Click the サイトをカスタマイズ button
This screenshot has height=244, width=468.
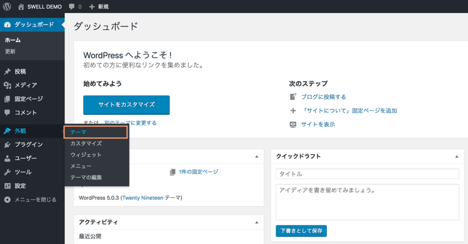pyautogui.click(x=126, y=105)
